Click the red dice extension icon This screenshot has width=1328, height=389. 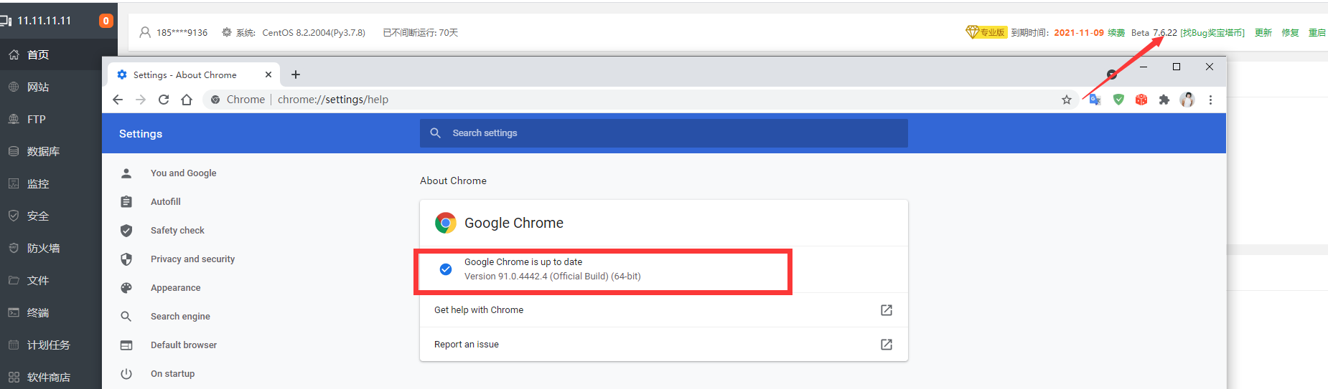[x=1141, y=100]
